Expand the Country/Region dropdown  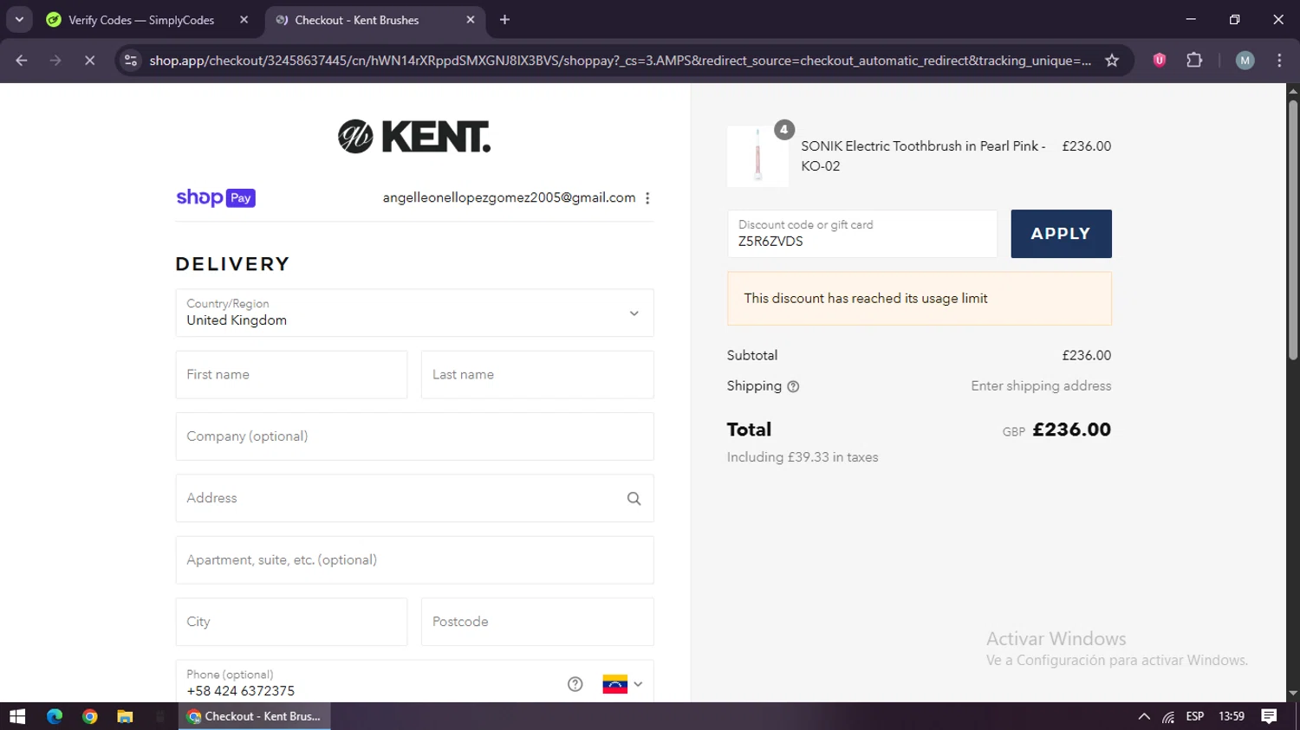point(414,313)
